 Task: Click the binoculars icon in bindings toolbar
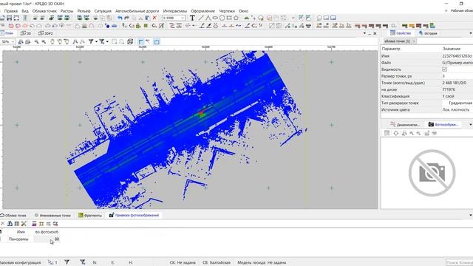pyautogui.click(x=10, y=223)
